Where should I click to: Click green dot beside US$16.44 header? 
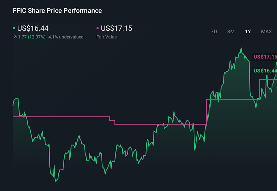(x=14, y=28)
